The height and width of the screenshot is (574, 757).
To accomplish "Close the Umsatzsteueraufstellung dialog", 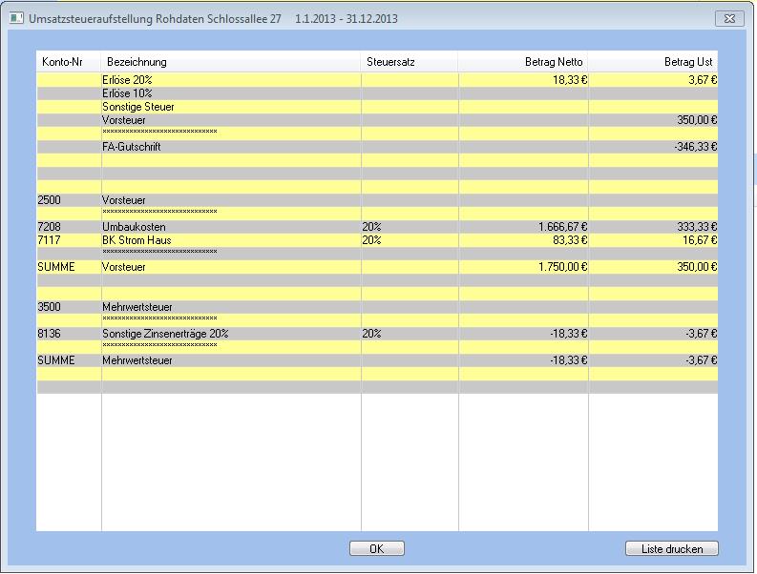I will click(x=729, y=18).
